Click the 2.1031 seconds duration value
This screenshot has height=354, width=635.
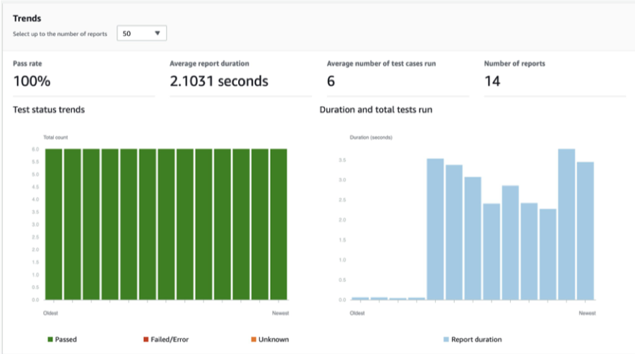219,81
